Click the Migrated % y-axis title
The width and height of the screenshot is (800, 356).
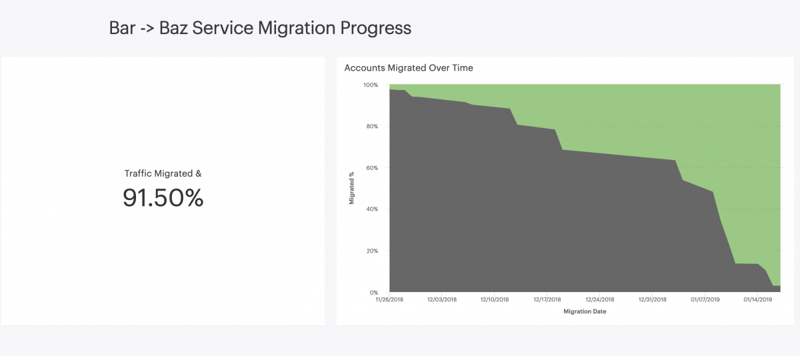point(352,189)
